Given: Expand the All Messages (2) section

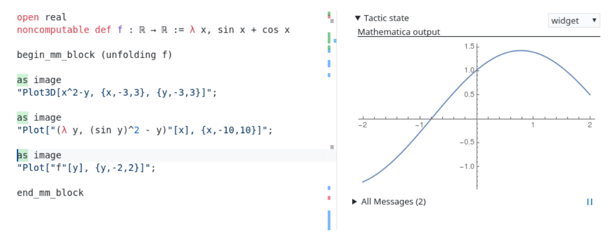Looking at the screenshot, I should pos(355,202).
